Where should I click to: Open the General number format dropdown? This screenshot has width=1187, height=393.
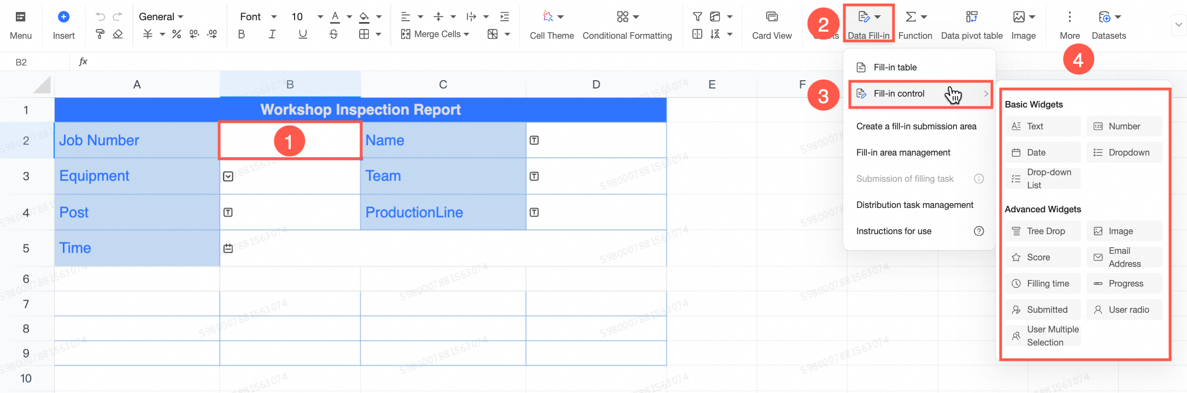[x=161, y=17]
